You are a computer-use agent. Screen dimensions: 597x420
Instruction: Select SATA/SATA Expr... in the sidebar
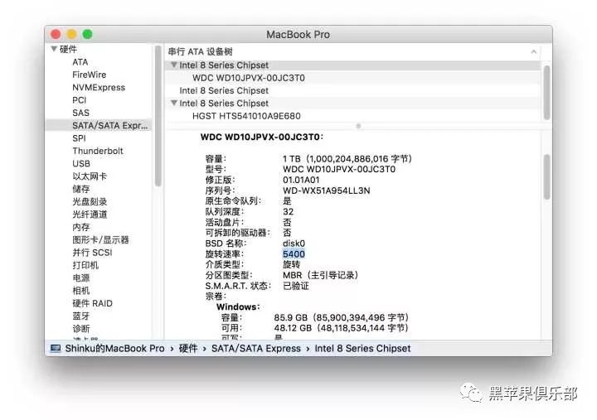(x=98, y=125)
